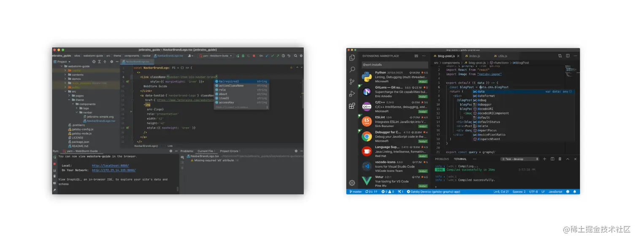
Task: Click red stop icon in WebStorm Run panel
Action: [x=54, y=163]
